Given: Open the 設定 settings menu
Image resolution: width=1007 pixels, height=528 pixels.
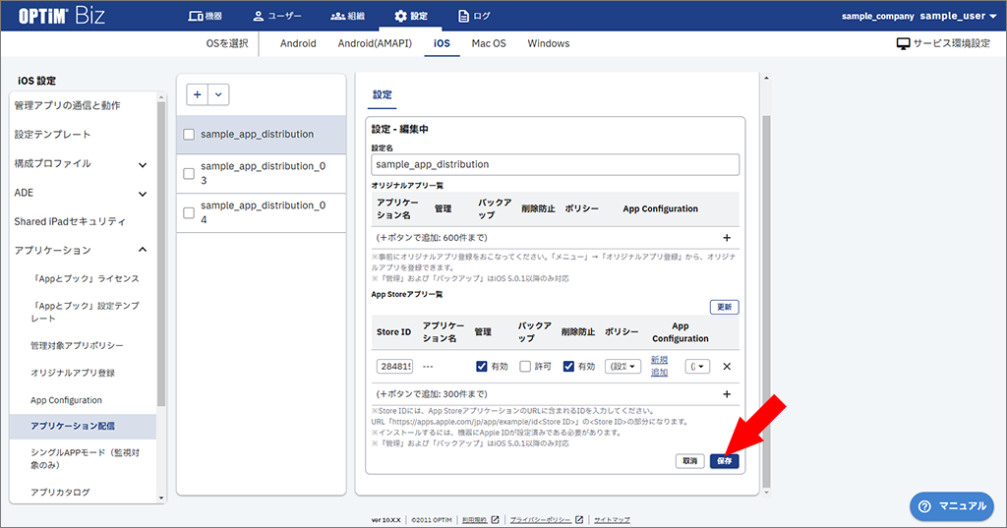Looking at the screenshot, I should [410, 16].
